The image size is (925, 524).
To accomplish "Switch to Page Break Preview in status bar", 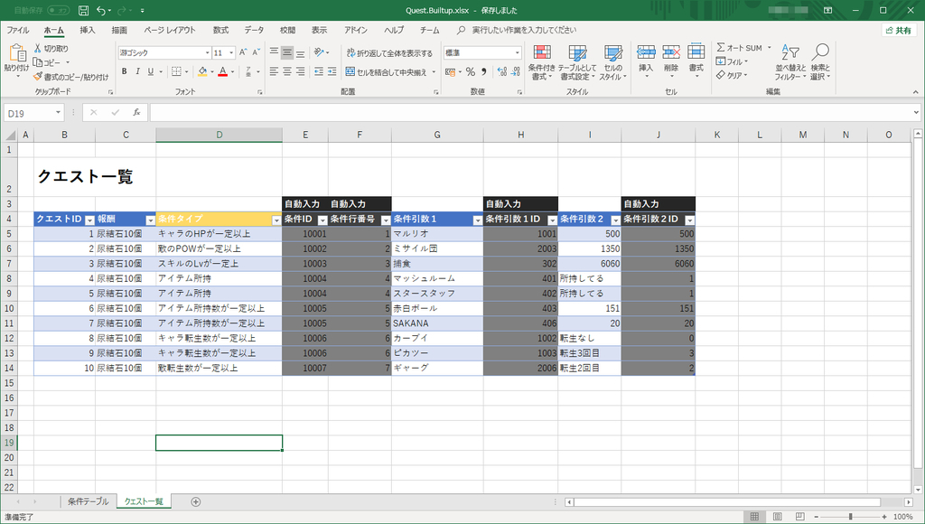I will click(x=799, y=517).
